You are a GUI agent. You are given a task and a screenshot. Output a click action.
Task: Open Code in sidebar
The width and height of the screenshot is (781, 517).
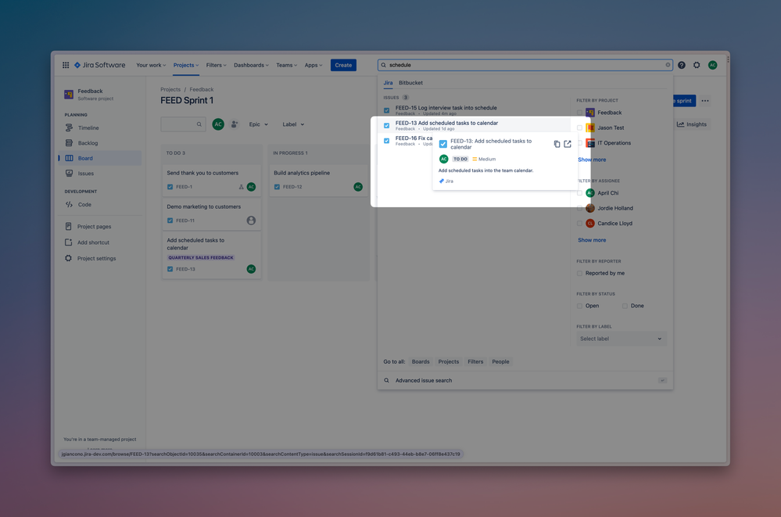(99, 204)
